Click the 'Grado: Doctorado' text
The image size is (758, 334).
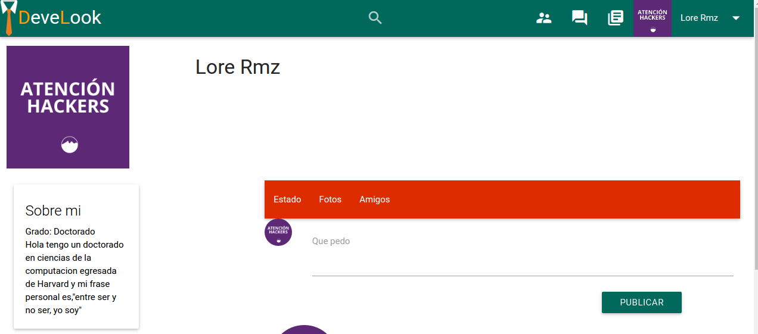[x=60, y=232]
